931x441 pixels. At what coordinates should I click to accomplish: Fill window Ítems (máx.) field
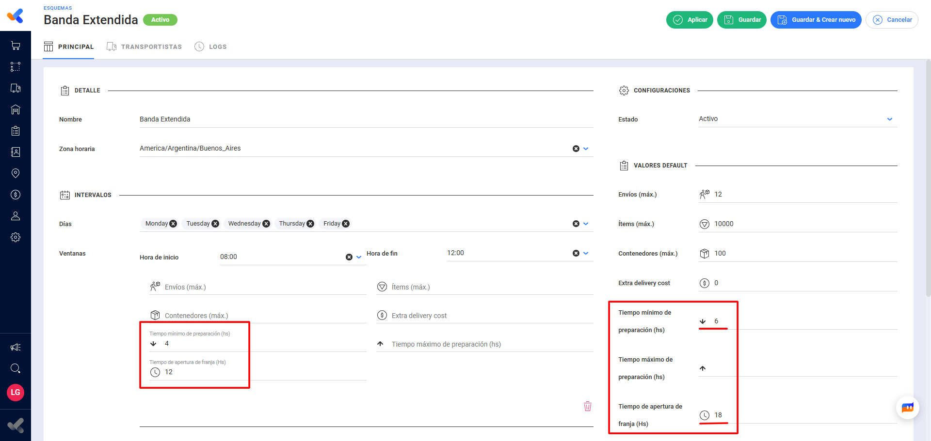(485, 287)
